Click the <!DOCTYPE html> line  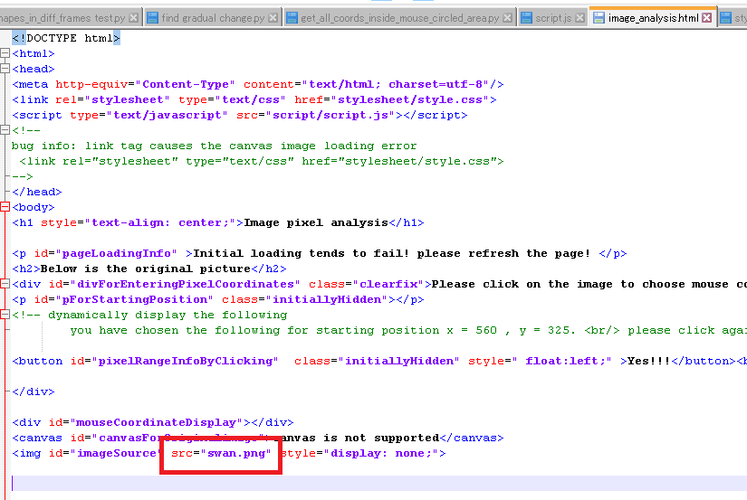[x=66, y=38]
